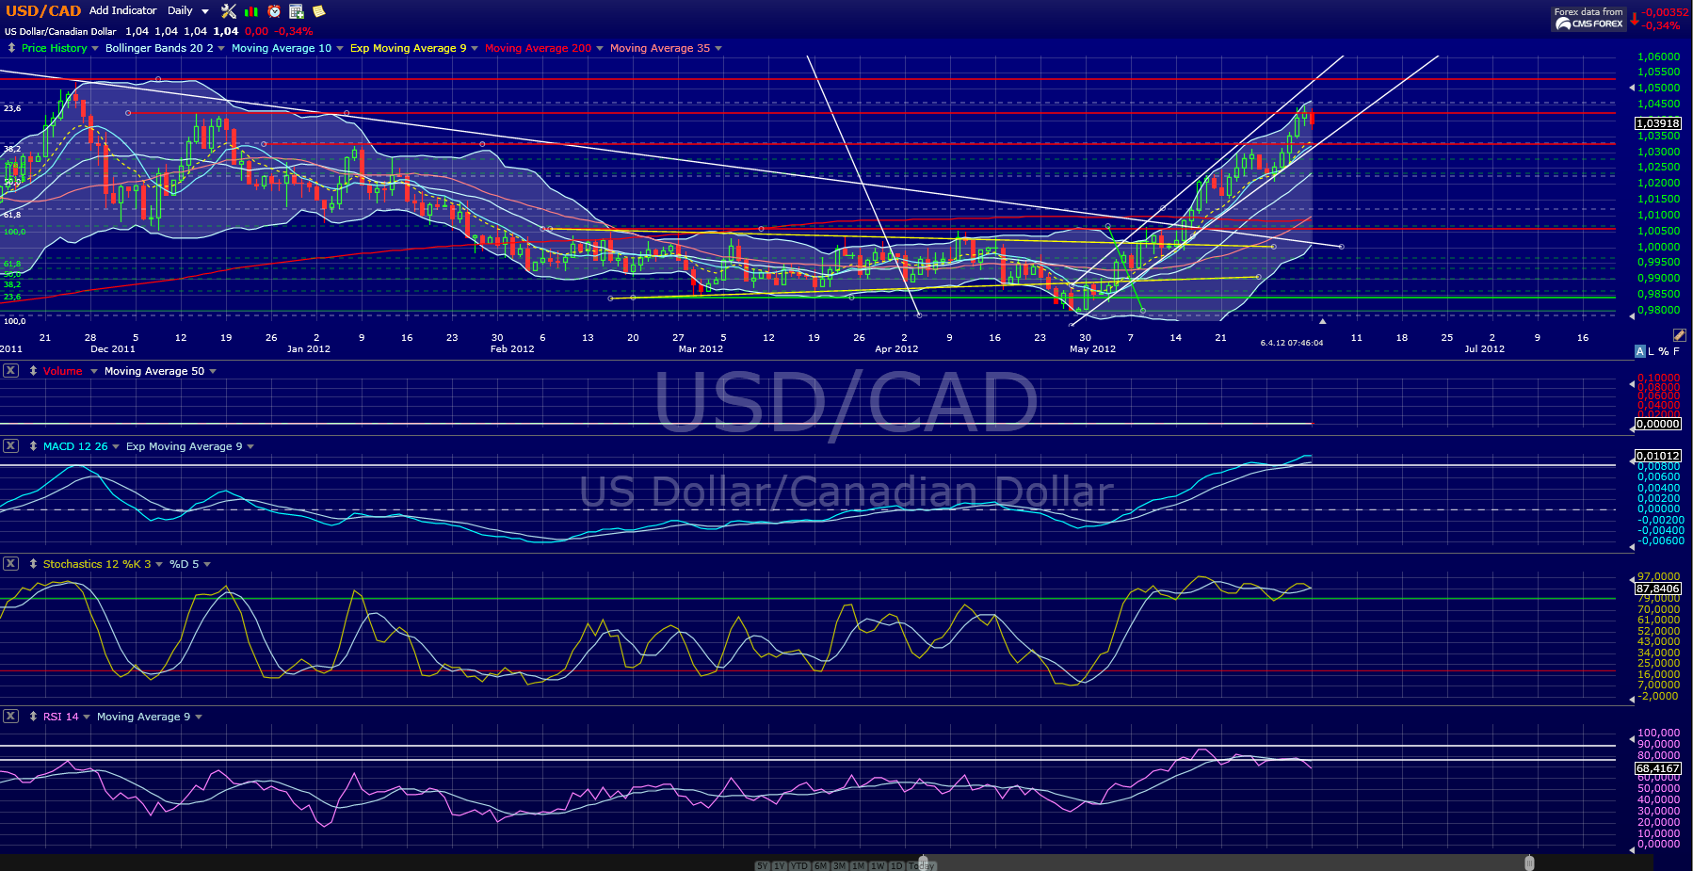
Task: Click the reorder arrows beside Stochastics
Action: pyautogui.click(x=33, y=564)
